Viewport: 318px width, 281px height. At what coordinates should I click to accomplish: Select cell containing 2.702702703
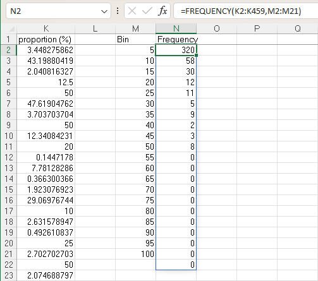pyautogui.click(x=46, y=254)
